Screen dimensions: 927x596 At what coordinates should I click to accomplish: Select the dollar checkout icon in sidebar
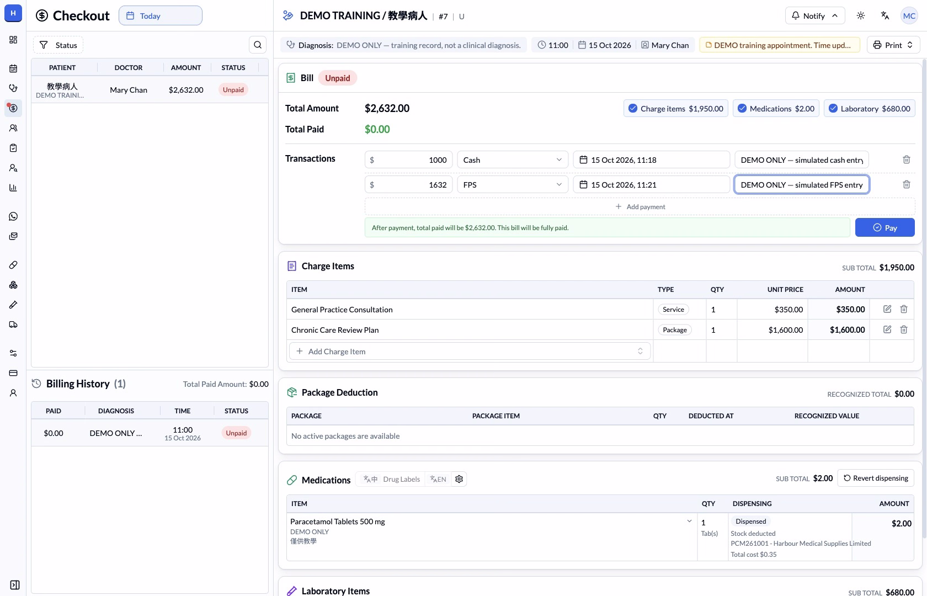click(13, 108)
